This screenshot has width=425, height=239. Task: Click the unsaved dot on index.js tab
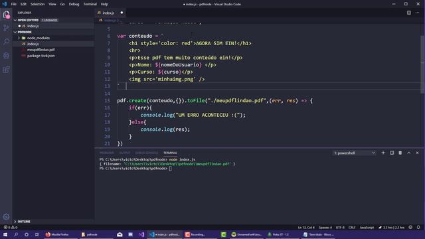pos(122,13)
